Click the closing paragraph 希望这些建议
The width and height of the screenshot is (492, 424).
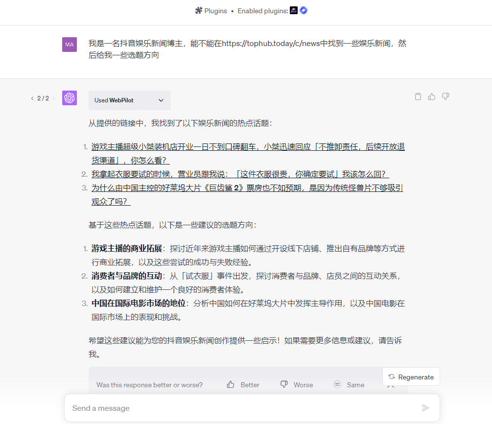coord(245,347)
